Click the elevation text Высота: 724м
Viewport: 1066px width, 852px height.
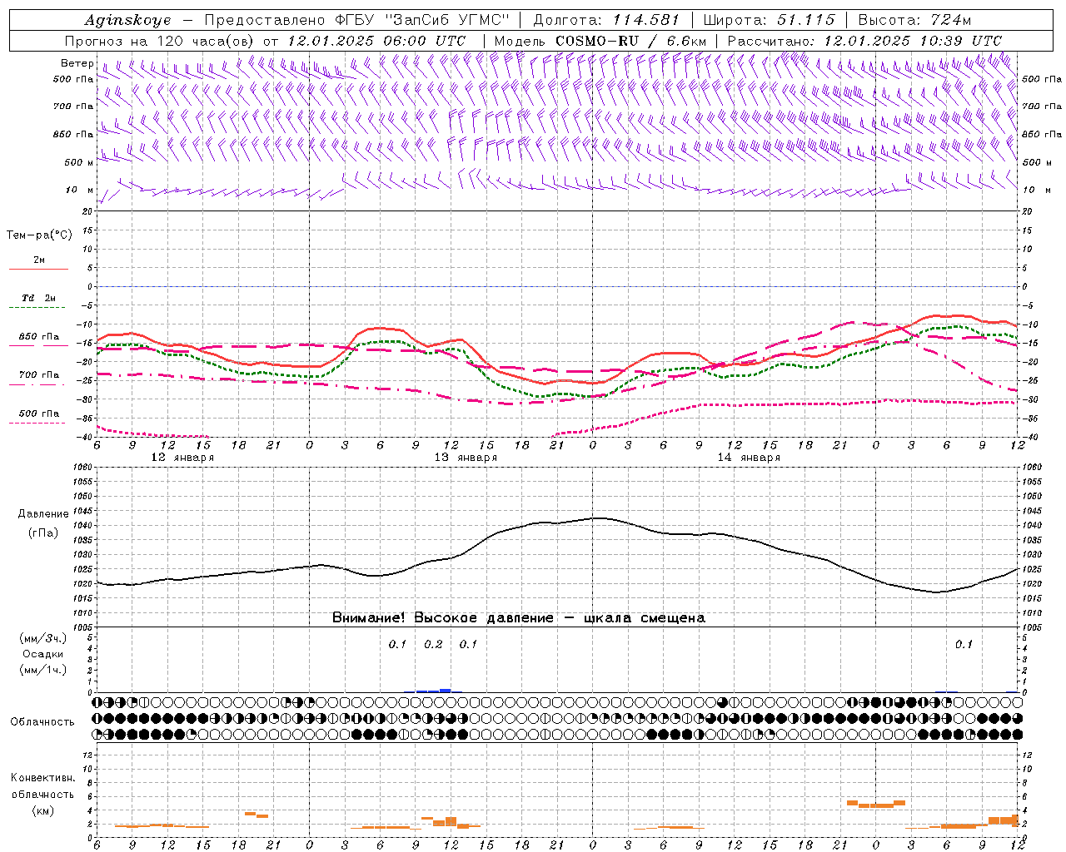pos(914,20)
